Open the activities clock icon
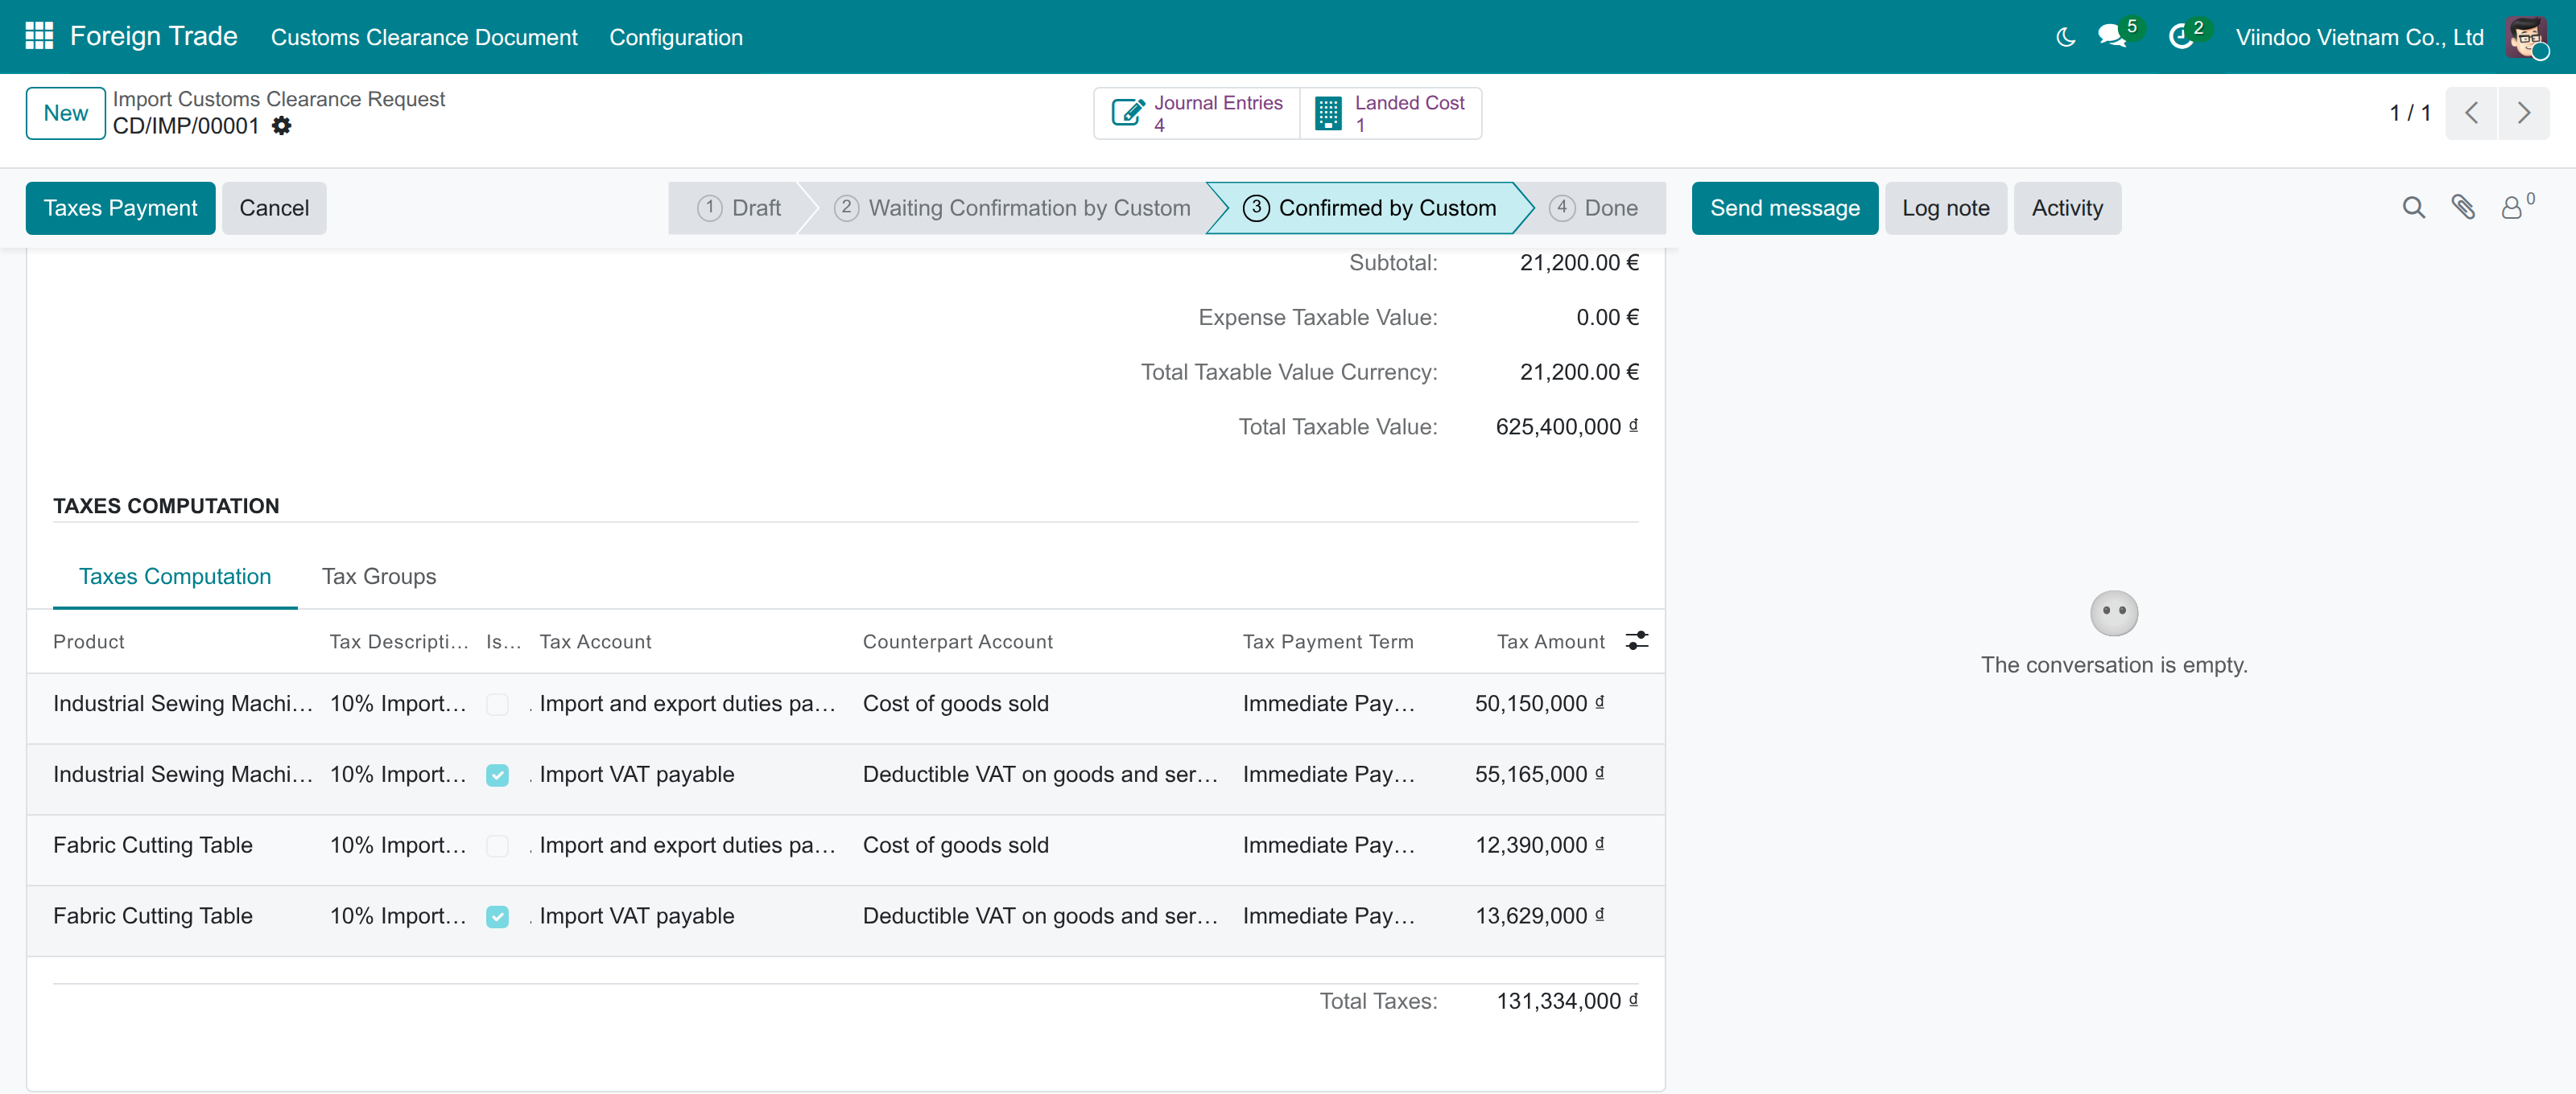The height and width of the screenshot is (1094, 2576). point(2181,37)
